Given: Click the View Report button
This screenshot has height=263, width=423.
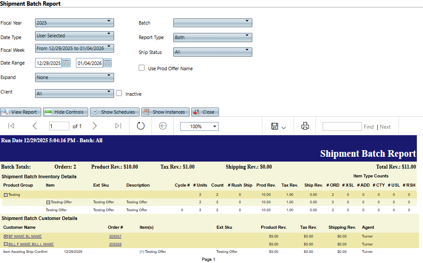Looking at the screenshot, I should tap(21, 112).
